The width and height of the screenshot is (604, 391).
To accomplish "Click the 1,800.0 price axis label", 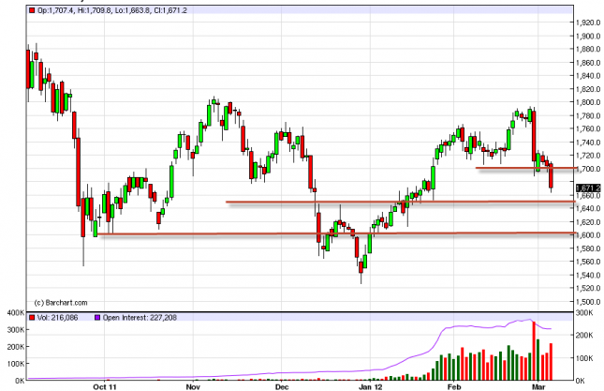I will (588, 102).
